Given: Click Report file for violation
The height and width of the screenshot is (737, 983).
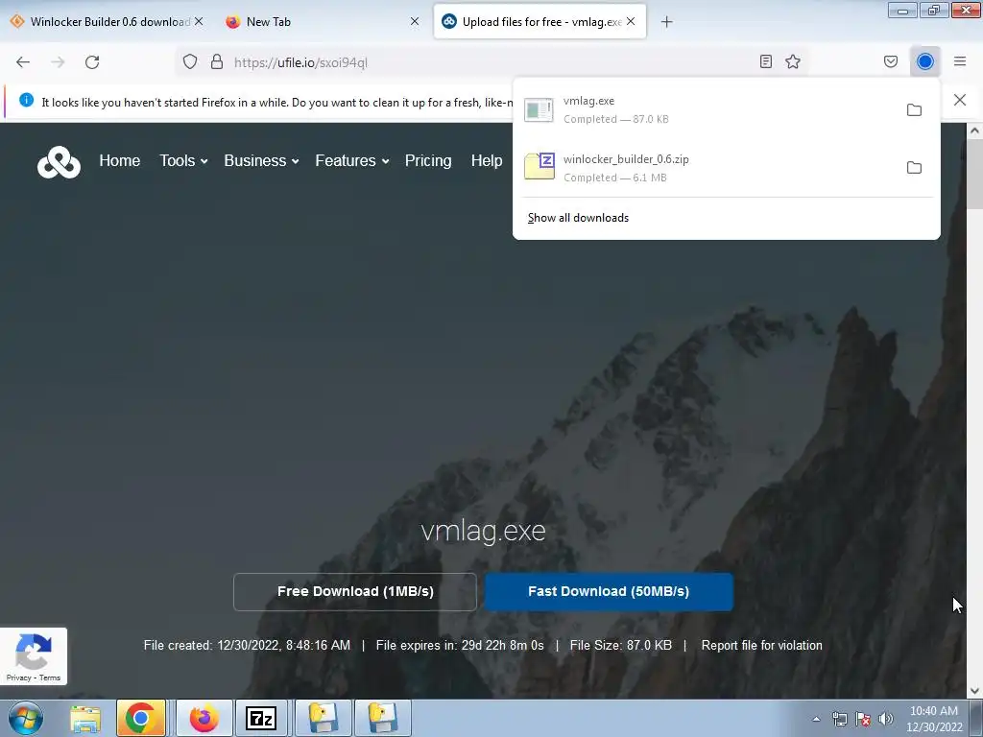Looking at the screenshot, I should 761,645.
